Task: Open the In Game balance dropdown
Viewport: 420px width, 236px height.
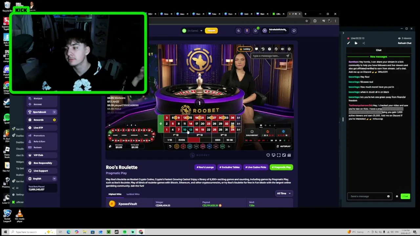Action: pyautogui.click(x=193, y=31)
